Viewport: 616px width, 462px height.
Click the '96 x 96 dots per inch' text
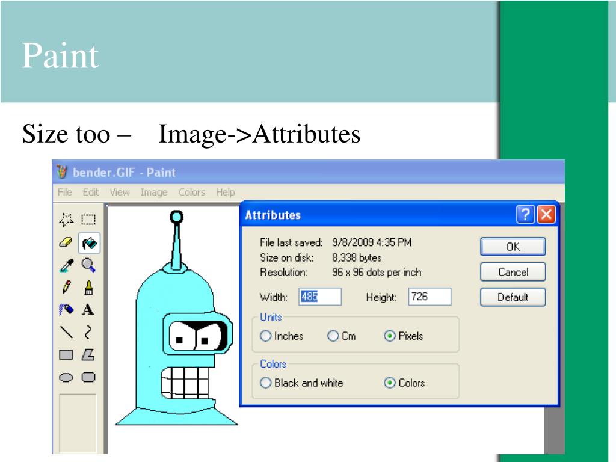click(x=377, y=273)
